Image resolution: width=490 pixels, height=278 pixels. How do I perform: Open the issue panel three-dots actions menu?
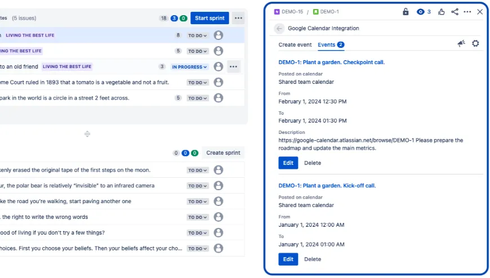coord(467,12)
